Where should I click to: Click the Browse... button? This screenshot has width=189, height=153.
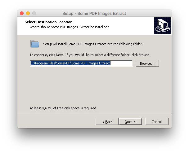[x=147, y=63]
